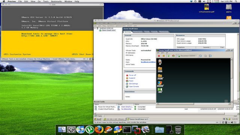
Task: Open the home icon on the Damn Small Linux desktop
Action: pyautogui.click(x=160, y=62)
